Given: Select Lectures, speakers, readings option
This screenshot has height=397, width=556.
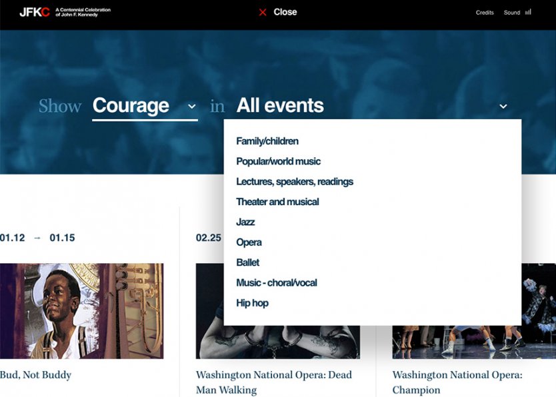Looking at the screenshot, I should pos(295,182).
